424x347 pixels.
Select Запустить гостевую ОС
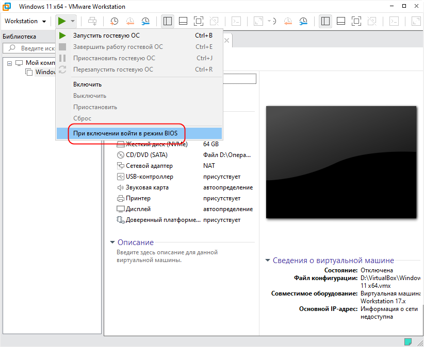[x=139, y=36]
